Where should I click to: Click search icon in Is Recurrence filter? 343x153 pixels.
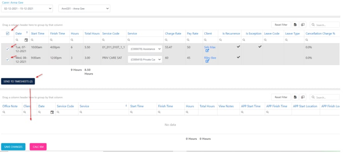pos(221,40)
